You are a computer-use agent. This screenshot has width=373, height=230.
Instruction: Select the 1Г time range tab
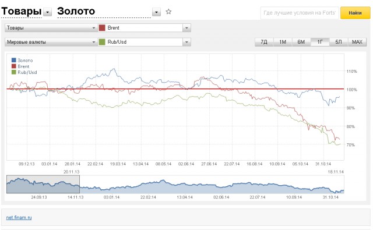click(320, 42)
